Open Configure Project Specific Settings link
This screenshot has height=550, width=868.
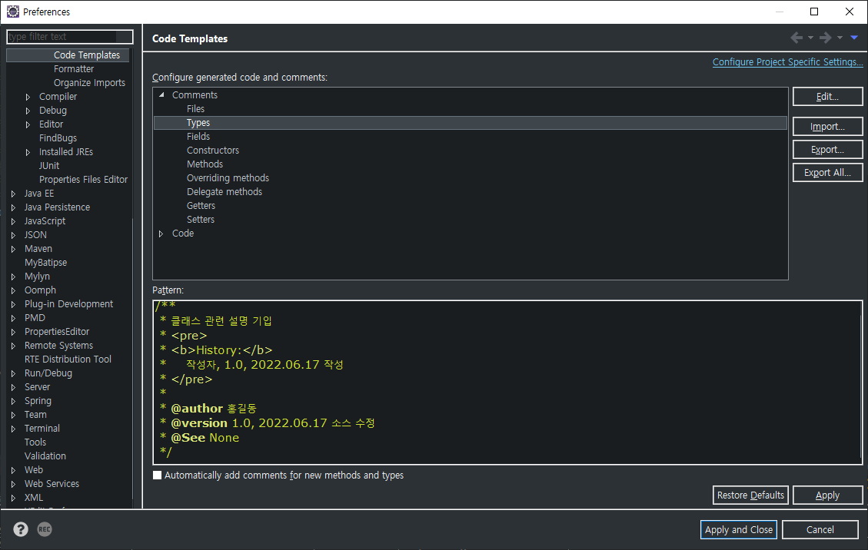pyautogui.click(x=787, y=62)
